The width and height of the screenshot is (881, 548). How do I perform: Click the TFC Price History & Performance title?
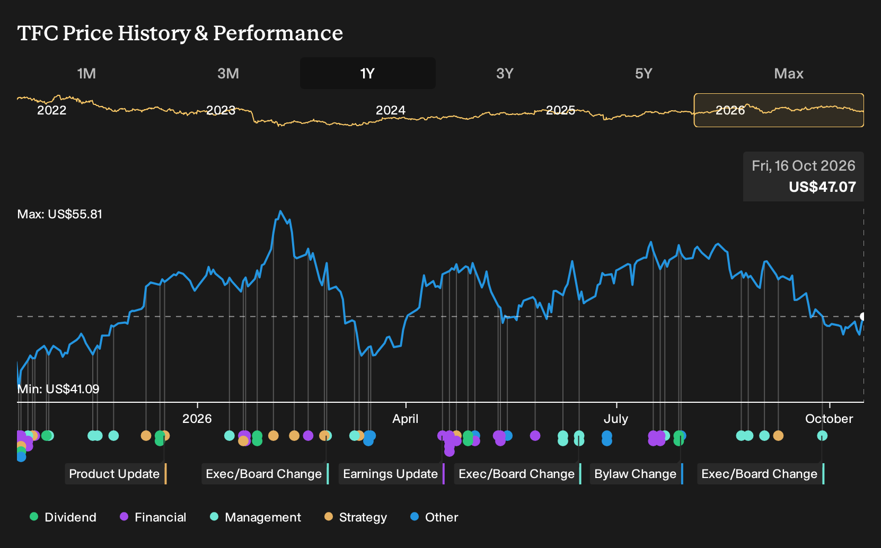pos(180,33)
